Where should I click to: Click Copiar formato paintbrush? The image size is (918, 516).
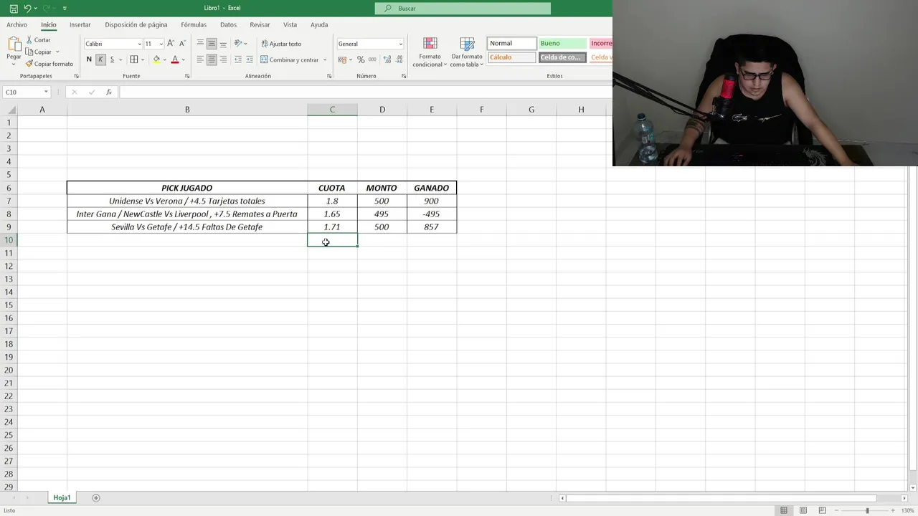[49, 64]
